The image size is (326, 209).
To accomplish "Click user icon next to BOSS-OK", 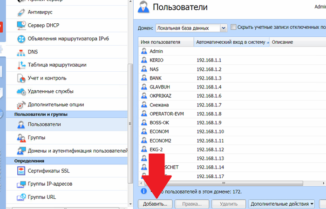I will [x=144, y=122].
